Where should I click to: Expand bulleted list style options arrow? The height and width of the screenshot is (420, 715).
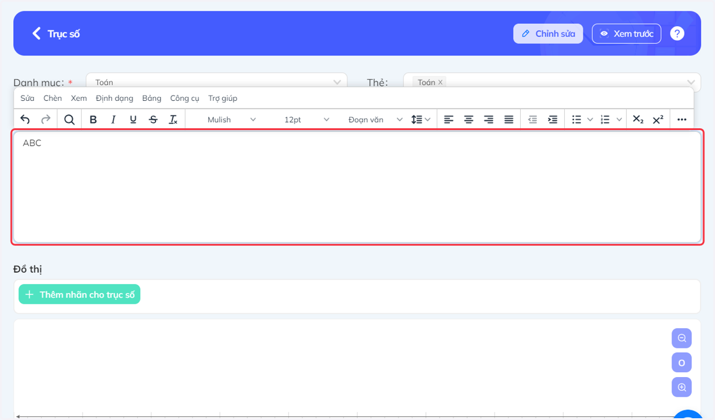tap(590, 119)
